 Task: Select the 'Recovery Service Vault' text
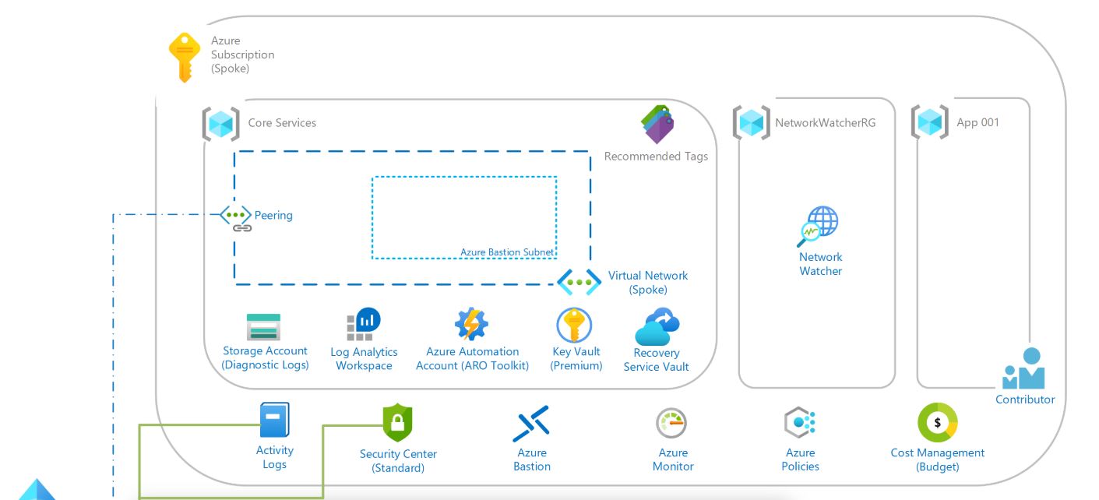click(x=656, y=360)
